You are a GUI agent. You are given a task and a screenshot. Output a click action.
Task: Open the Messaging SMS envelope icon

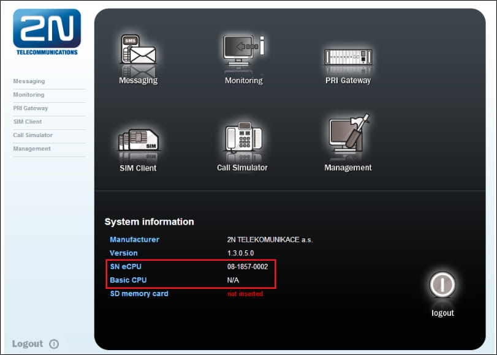click(x=138, y=49)
